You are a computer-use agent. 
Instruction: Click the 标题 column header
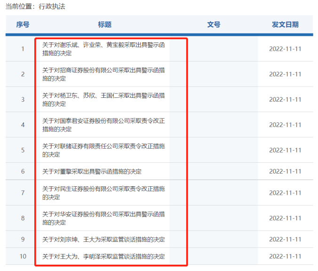pyautogui.click(x=104, y=24)
